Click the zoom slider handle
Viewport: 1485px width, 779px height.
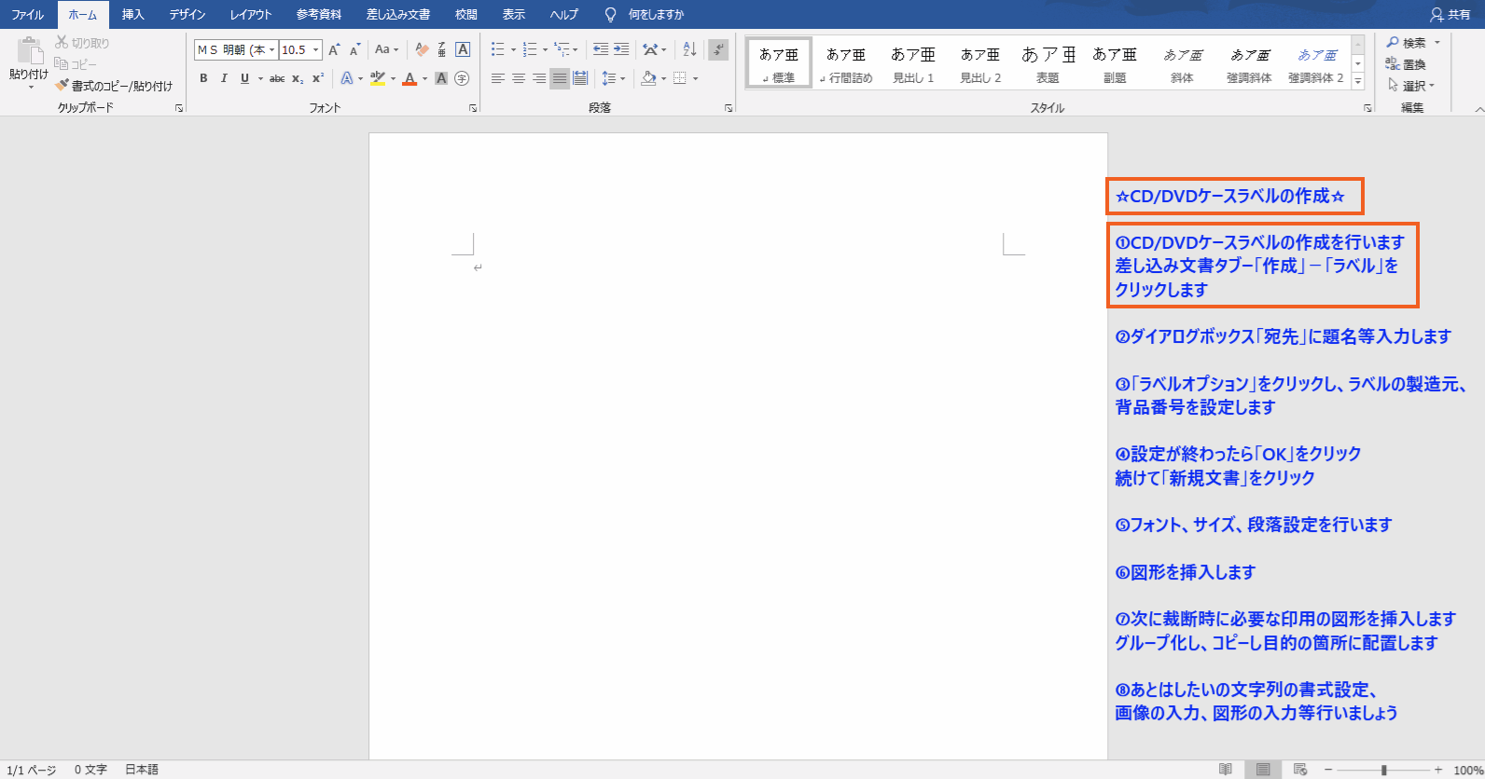coord(1384,770)
